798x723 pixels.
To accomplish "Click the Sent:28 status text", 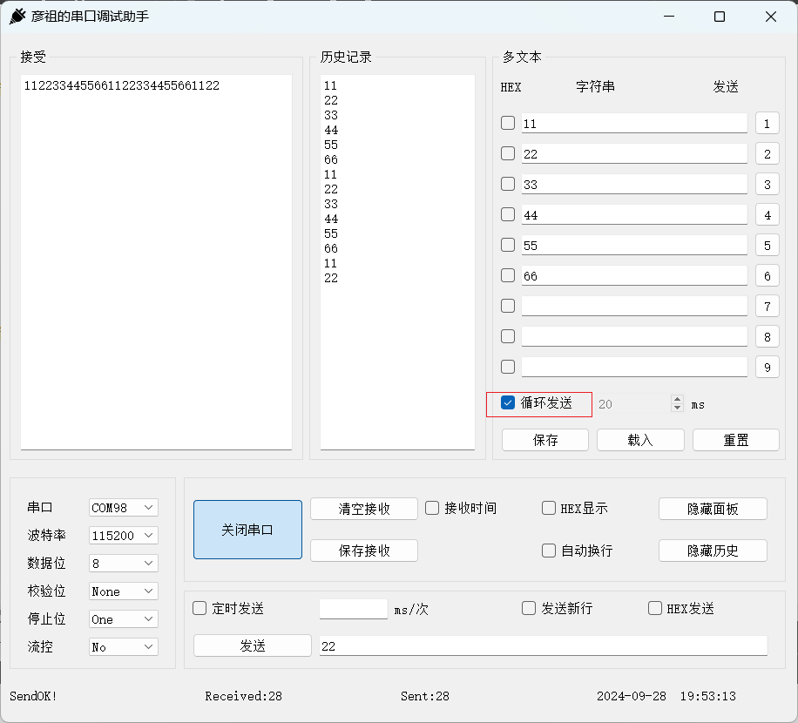I will coord(425,696).
